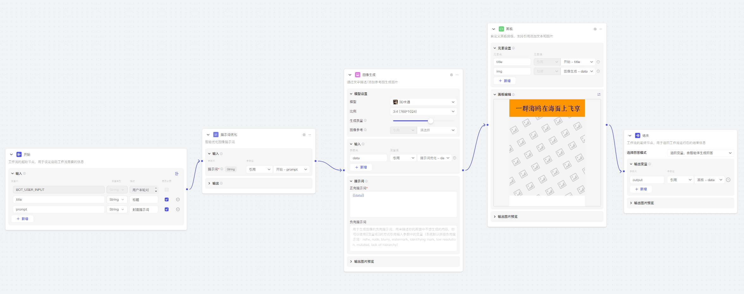This screenshot has height=294, width=744.
Task: Add new output with 新增 in 结束
Action: pos(641,189)
